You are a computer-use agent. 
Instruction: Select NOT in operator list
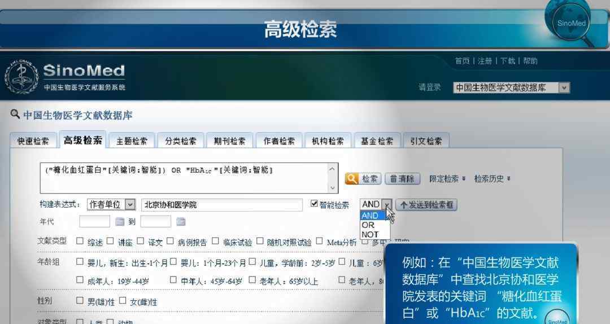(373, 235)
